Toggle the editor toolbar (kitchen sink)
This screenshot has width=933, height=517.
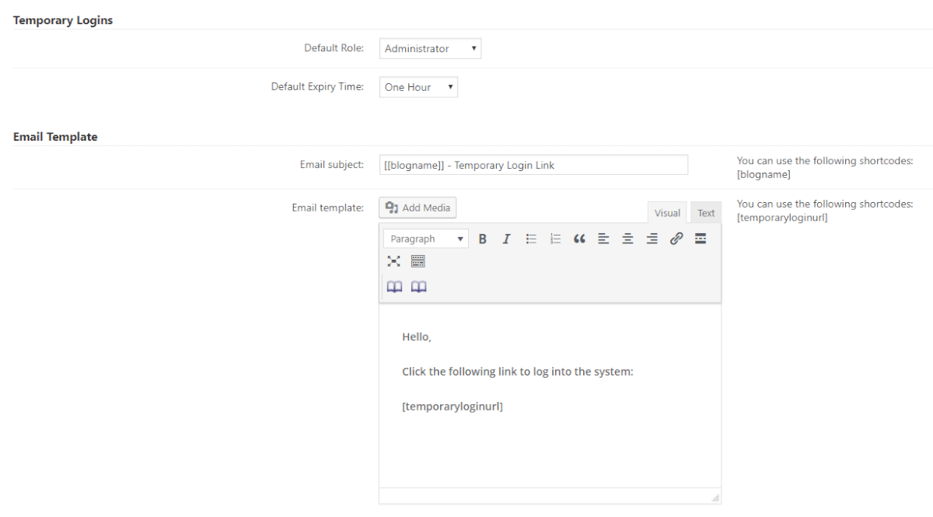418,261
